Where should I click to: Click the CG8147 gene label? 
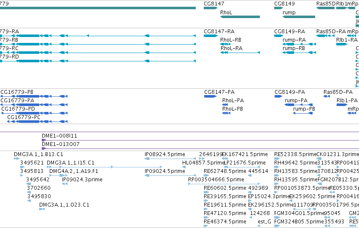[x=214, y=4]
